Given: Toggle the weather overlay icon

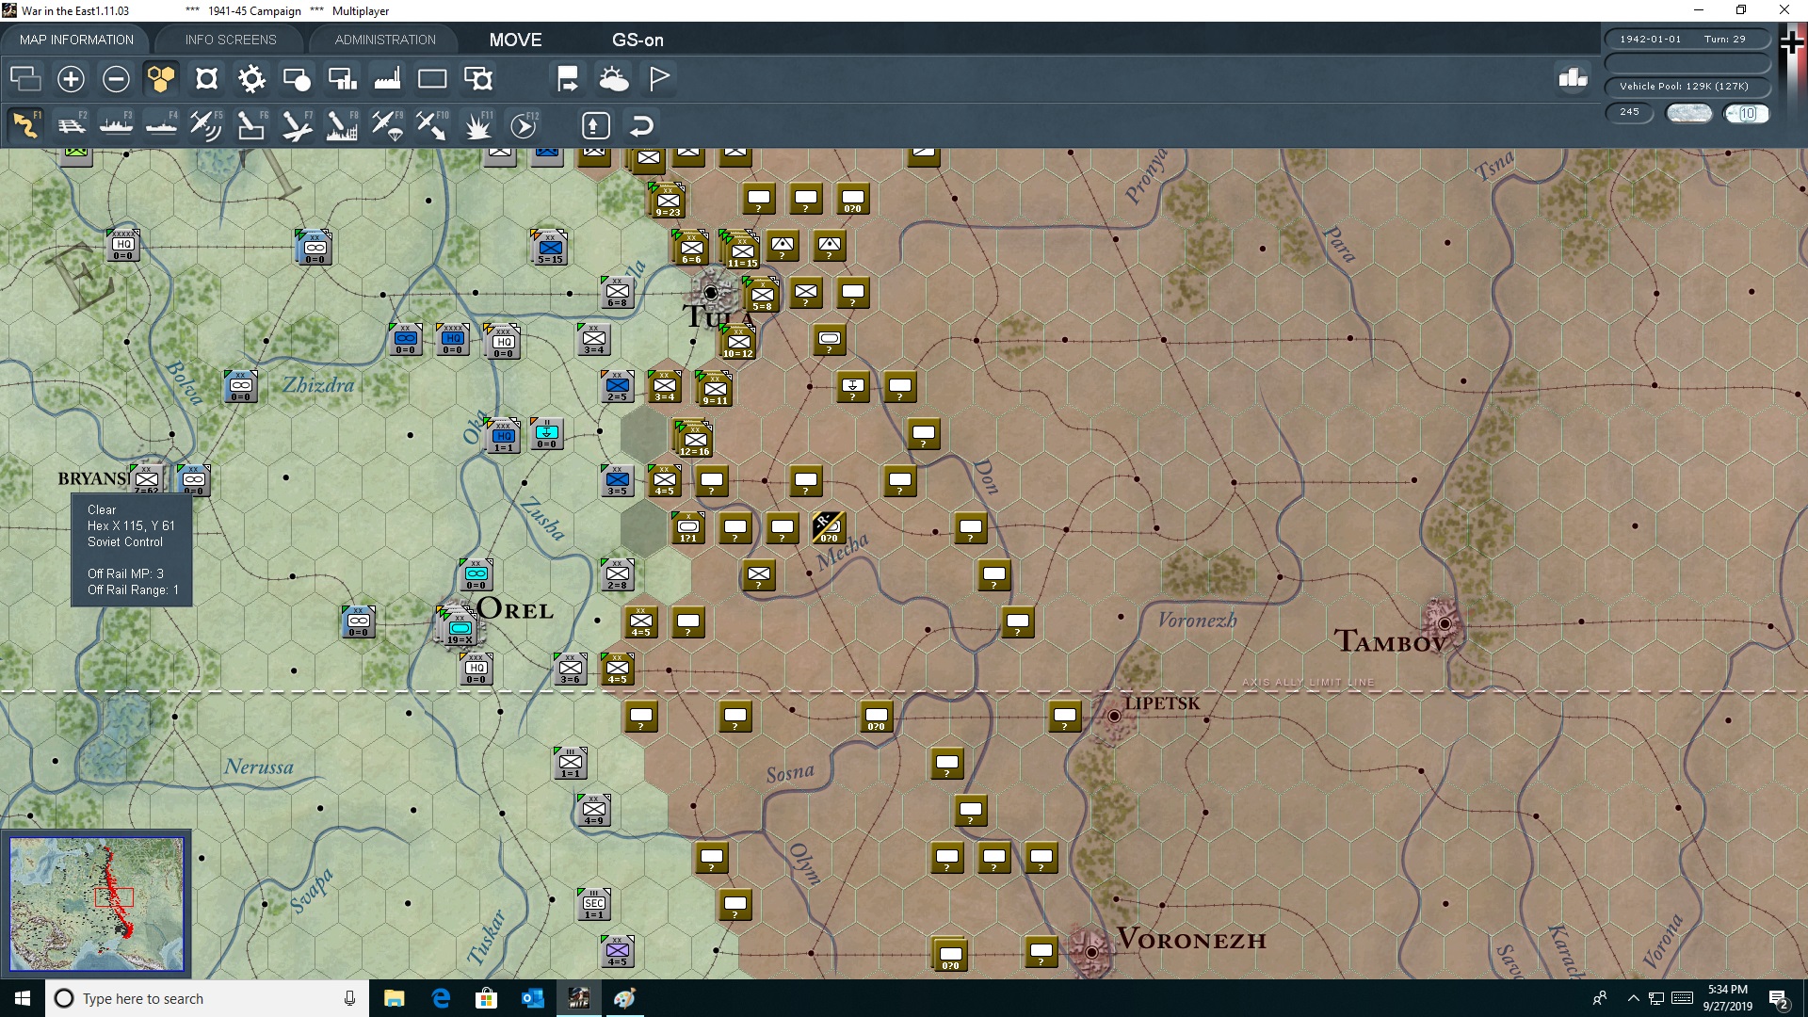Looking at the screenshot, I should coord(614,79).
